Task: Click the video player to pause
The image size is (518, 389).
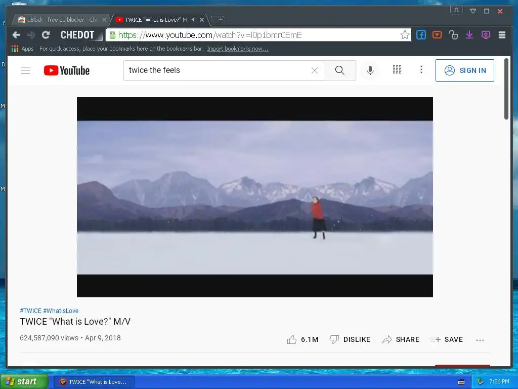Action: (x=255, y=197)
